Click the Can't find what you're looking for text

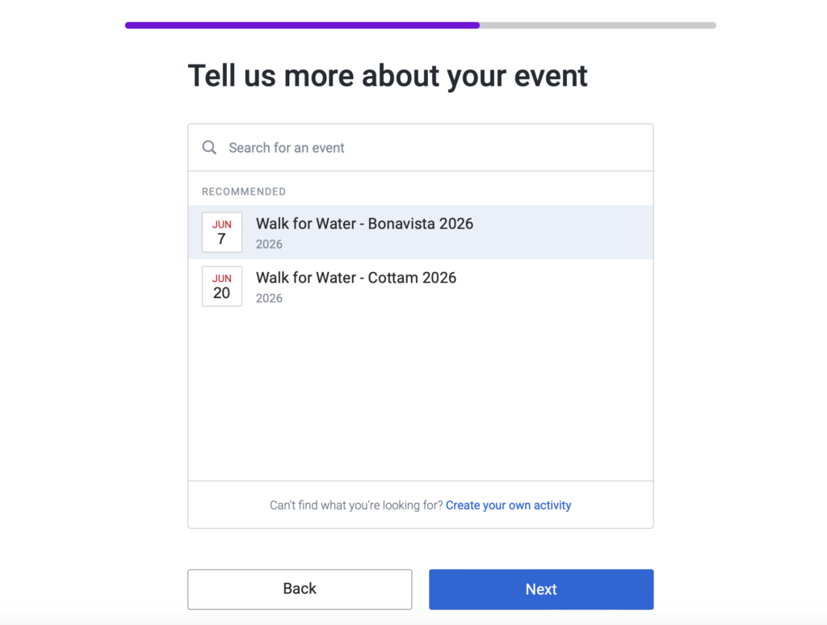(355, 505)
